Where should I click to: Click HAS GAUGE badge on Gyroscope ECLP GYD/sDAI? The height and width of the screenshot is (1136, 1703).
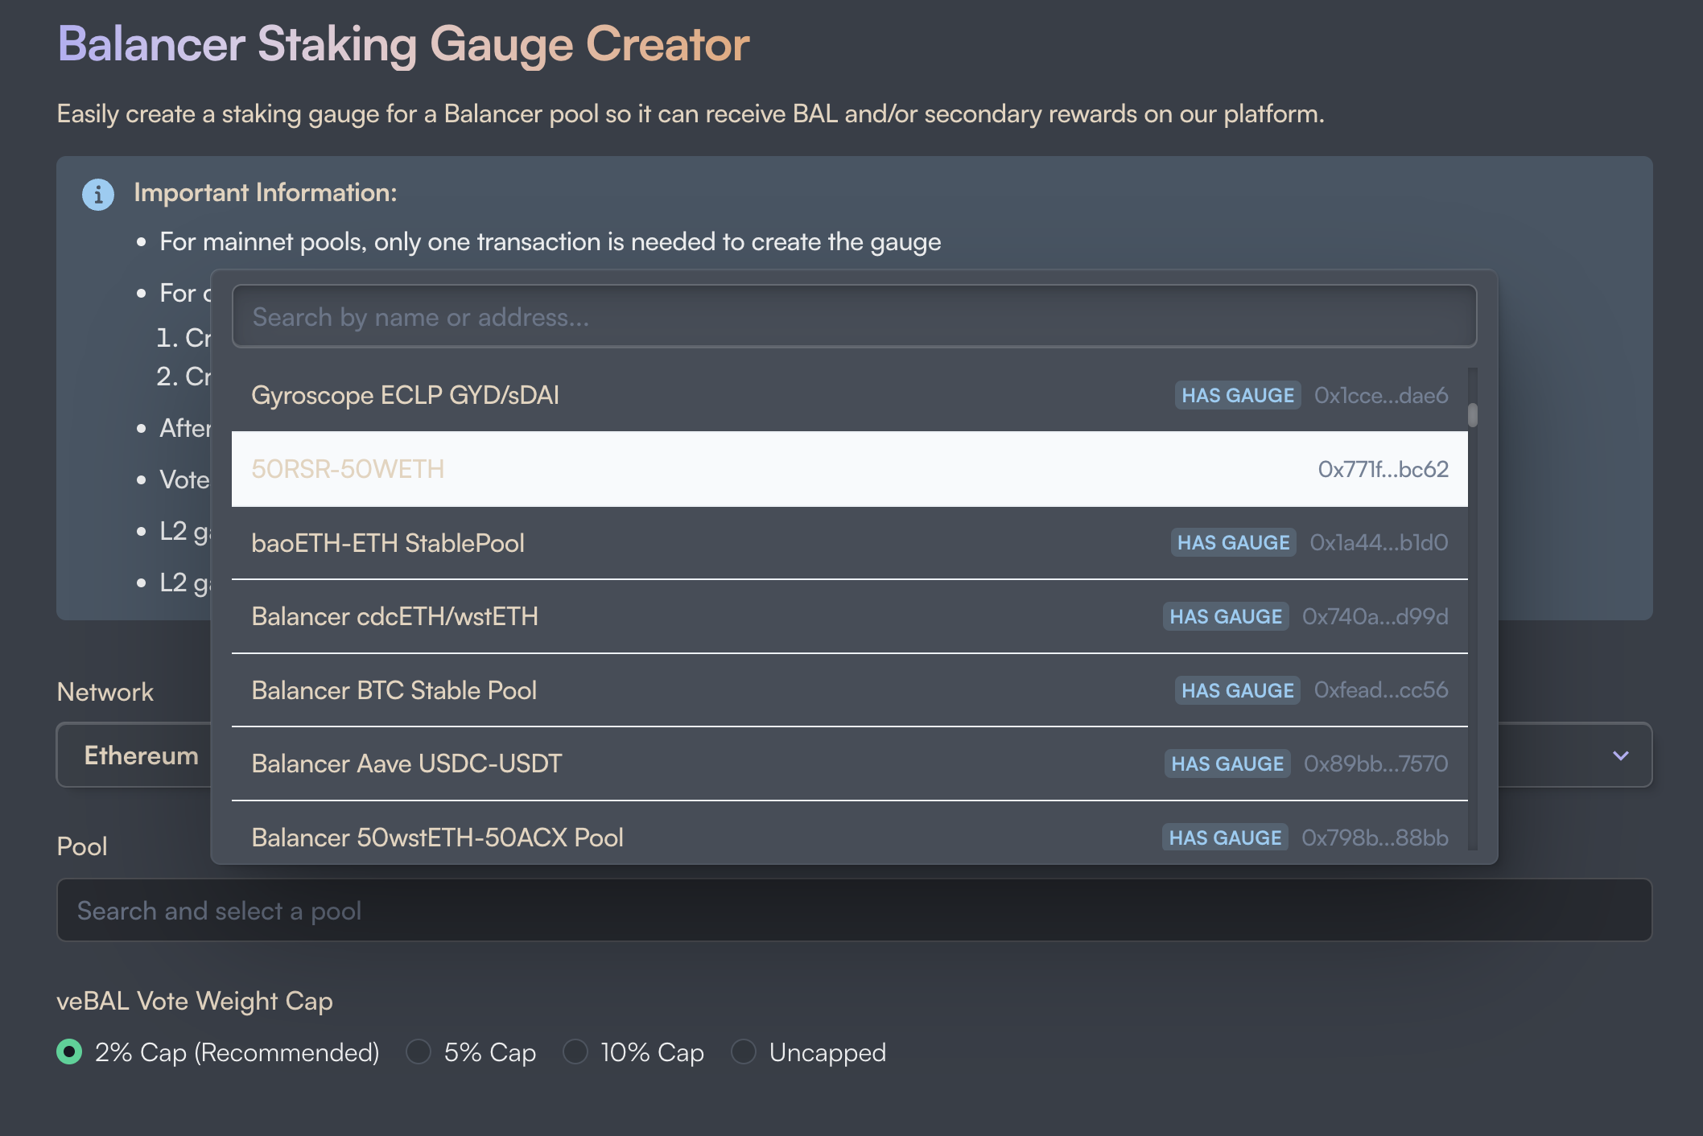[1237, 395]
